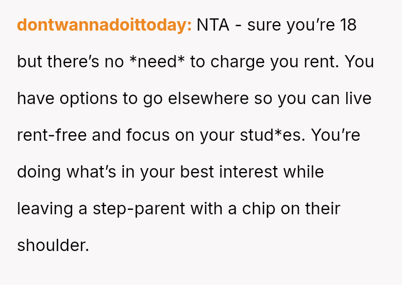Click the number "18" in the comment

click(x=347, y=25)
